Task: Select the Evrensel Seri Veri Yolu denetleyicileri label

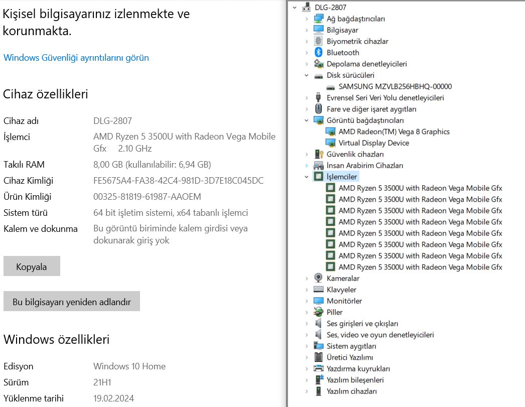Action: (385, 98)
